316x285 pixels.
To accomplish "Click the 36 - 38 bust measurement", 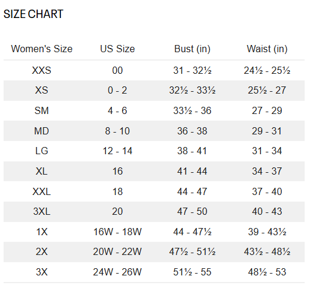I will (x=192, y=131).
